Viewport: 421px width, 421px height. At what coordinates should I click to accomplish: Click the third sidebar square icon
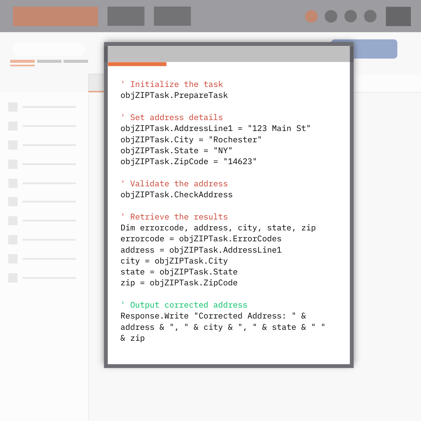point(13,145)
